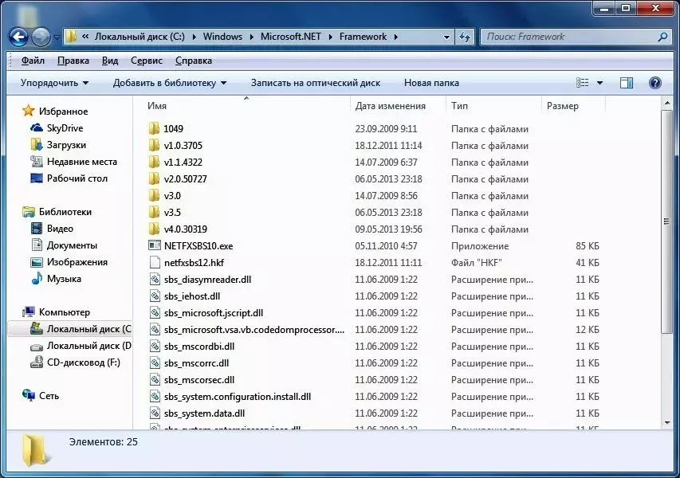This screenshot has height=478, width=680.
Task: Select the v3.5 folder
Action: (164, 213)
